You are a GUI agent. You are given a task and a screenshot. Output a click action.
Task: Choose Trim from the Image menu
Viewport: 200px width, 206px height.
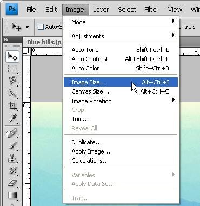(121, 119)
